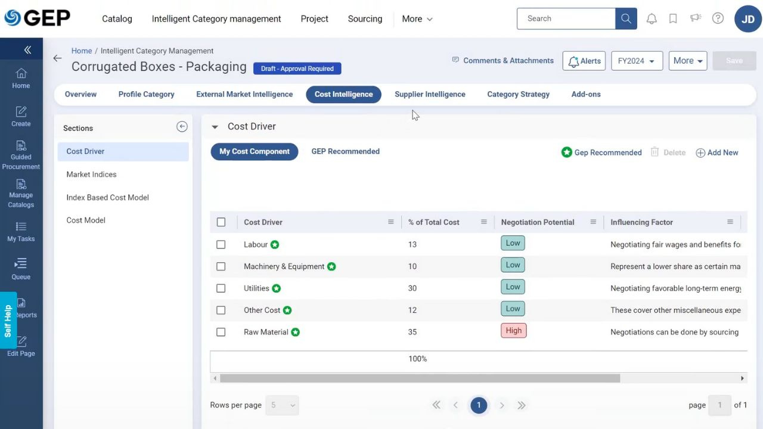Open % of Total Cost column menu
The image size is (763, 429).
[484, 222]
